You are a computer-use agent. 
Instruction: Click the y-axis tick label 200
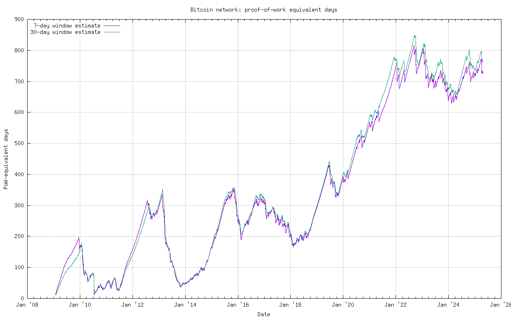coord(19,236)
